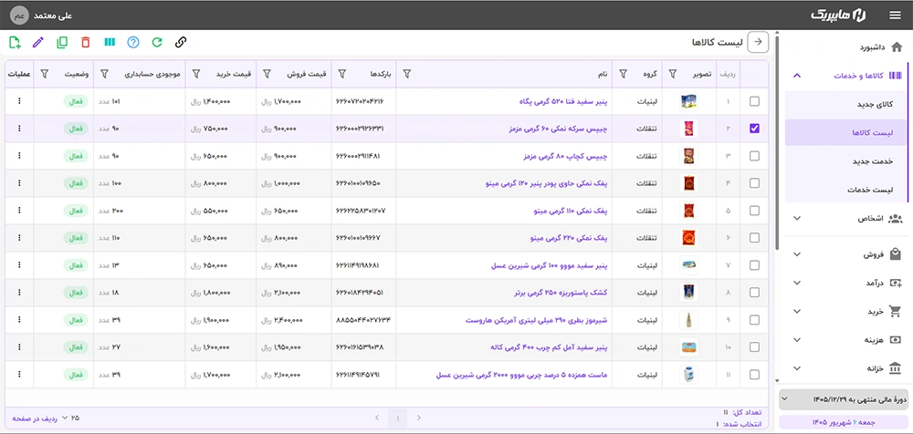
Task: Click the هایپریک logo
Action: point(838,15)
